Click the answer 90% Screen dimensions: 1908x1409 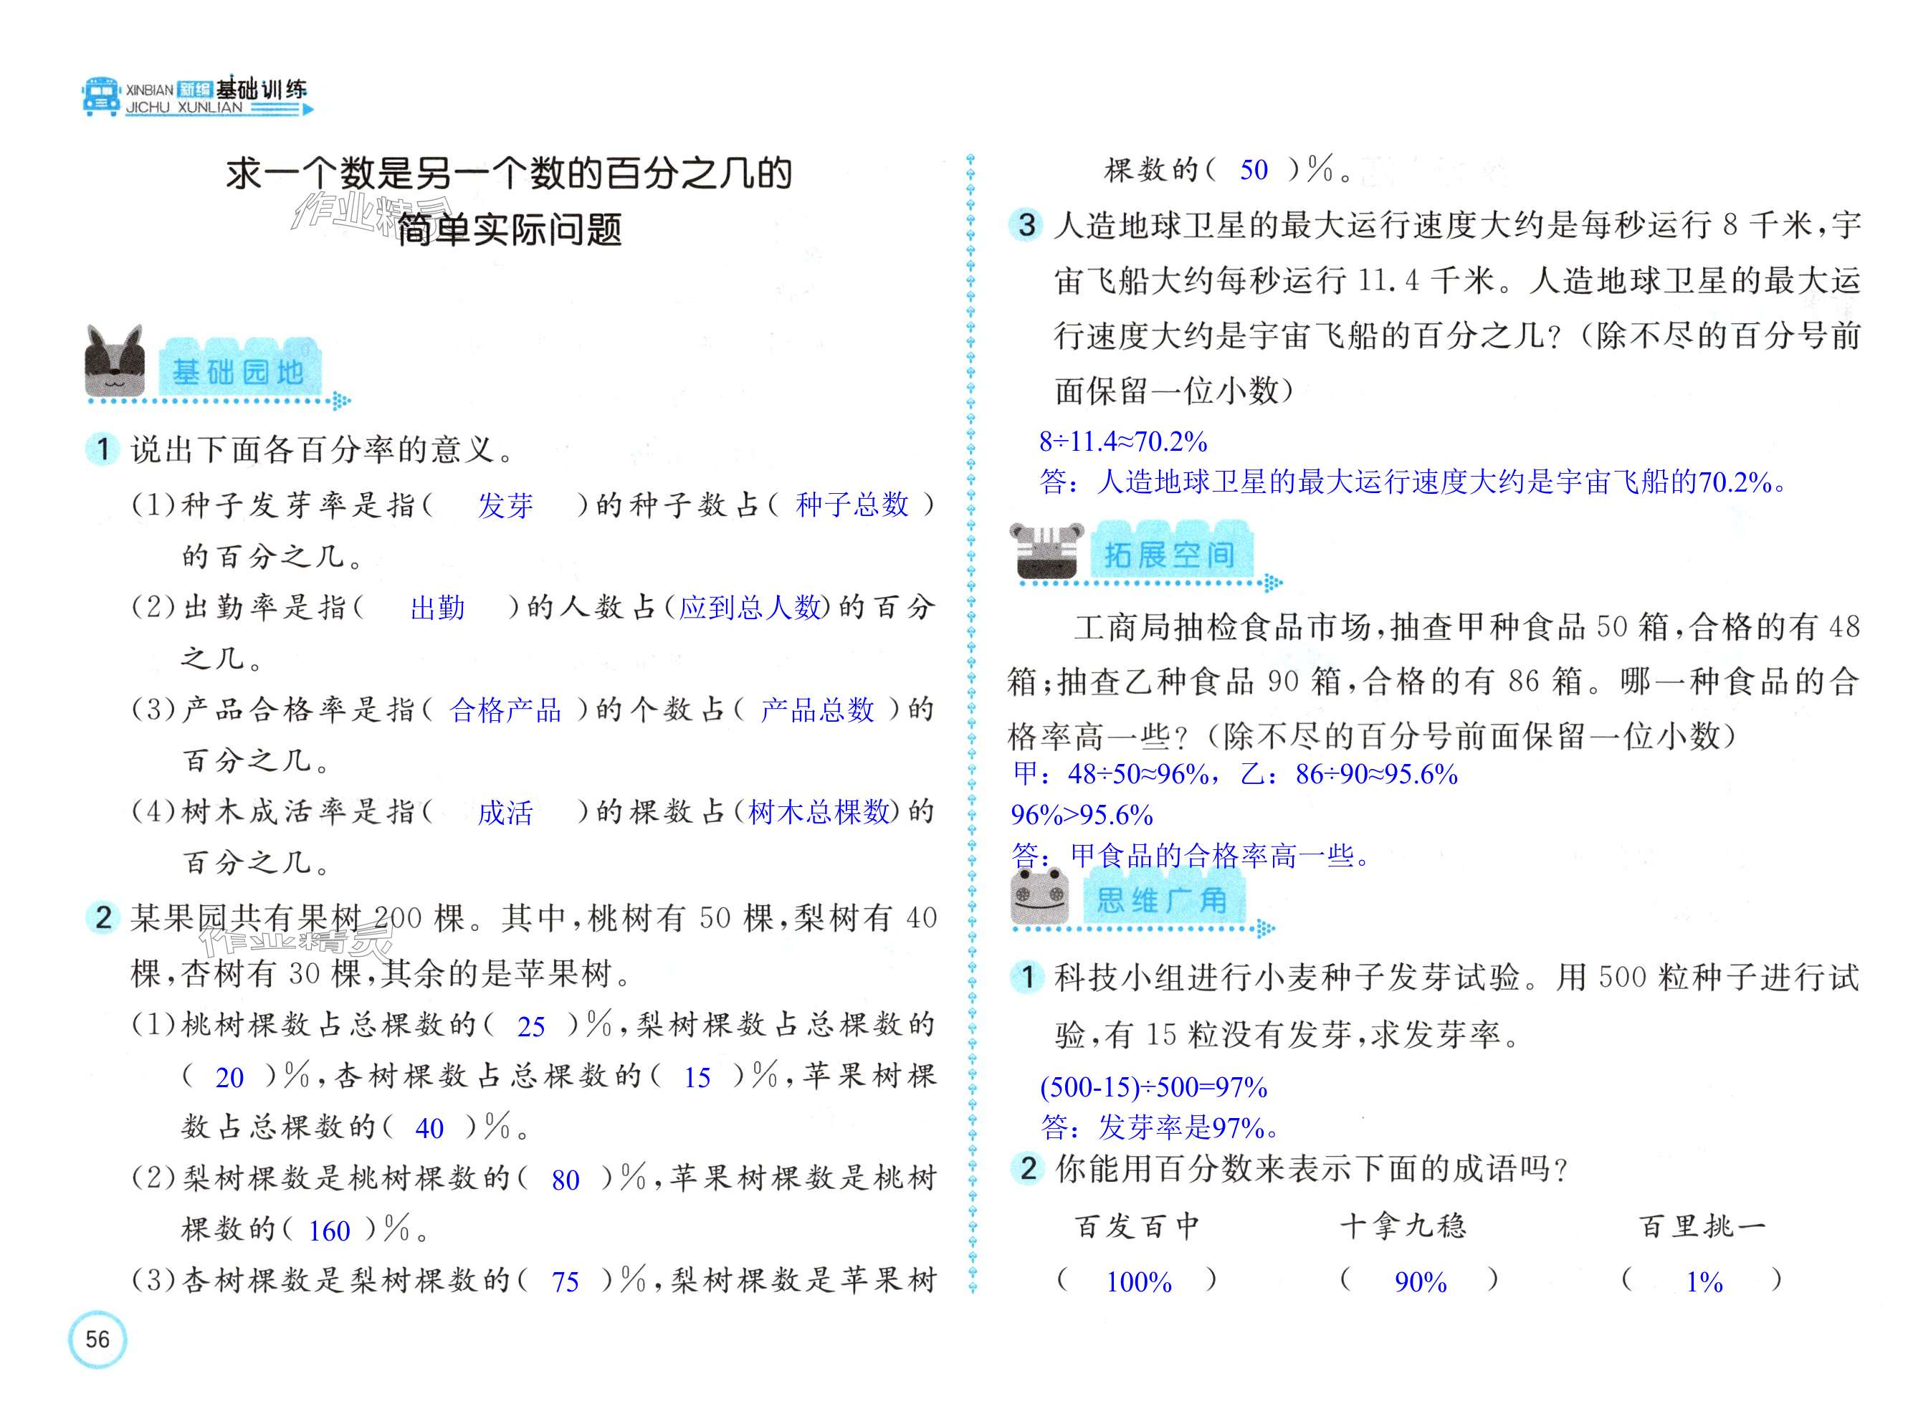click(x=1421, y=1282)
